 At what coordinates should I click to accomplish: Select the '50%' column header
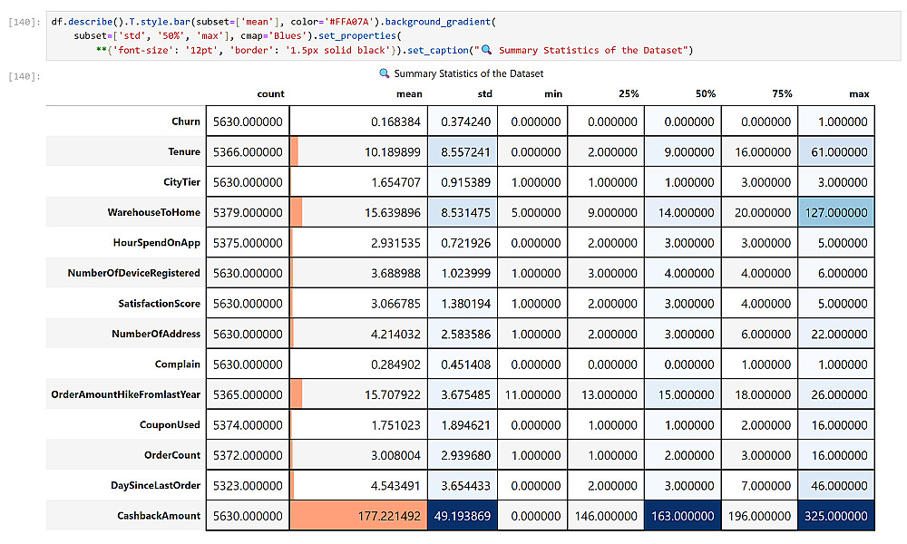coord(705,93)
